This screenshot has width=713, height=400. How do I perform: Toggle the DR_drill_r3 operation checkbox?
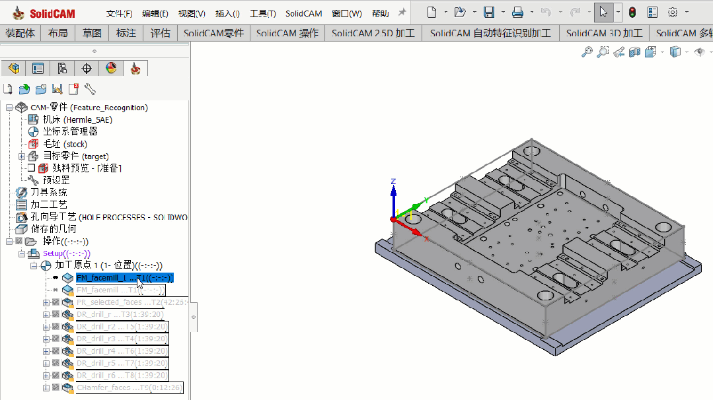point(56,339)
